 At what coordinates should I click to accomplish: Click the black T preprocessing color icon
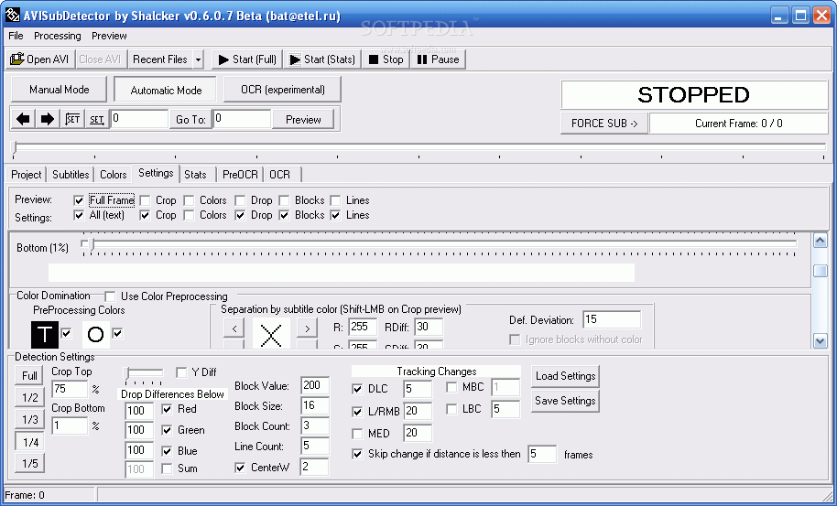(x=44, y=334)
